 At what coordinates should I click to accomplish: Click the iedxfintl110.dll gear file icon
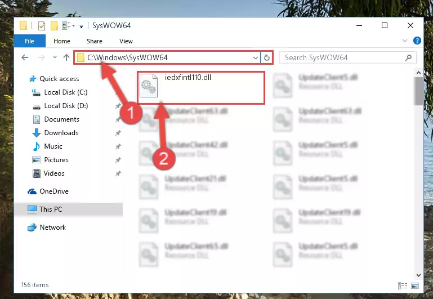pyautogui.click(x=149, y=86)
